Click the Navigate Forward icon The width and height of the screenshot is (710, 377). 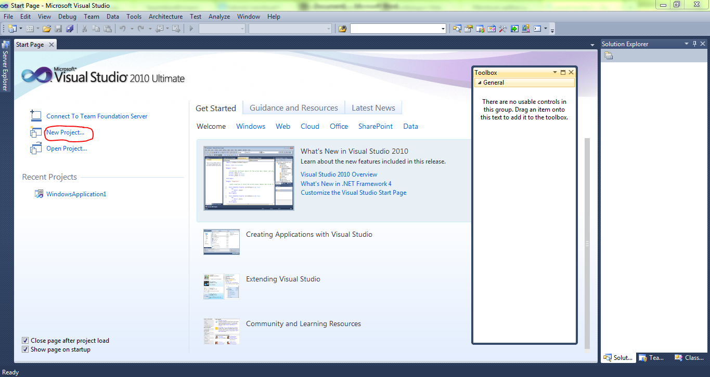tap(176, 29)
